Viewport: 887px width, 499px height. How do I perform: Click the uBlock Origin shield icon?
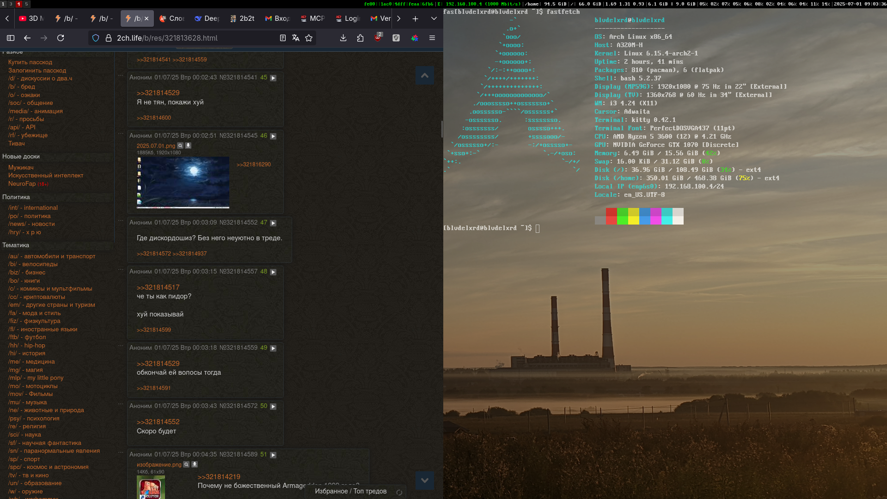tap(378, 38)
